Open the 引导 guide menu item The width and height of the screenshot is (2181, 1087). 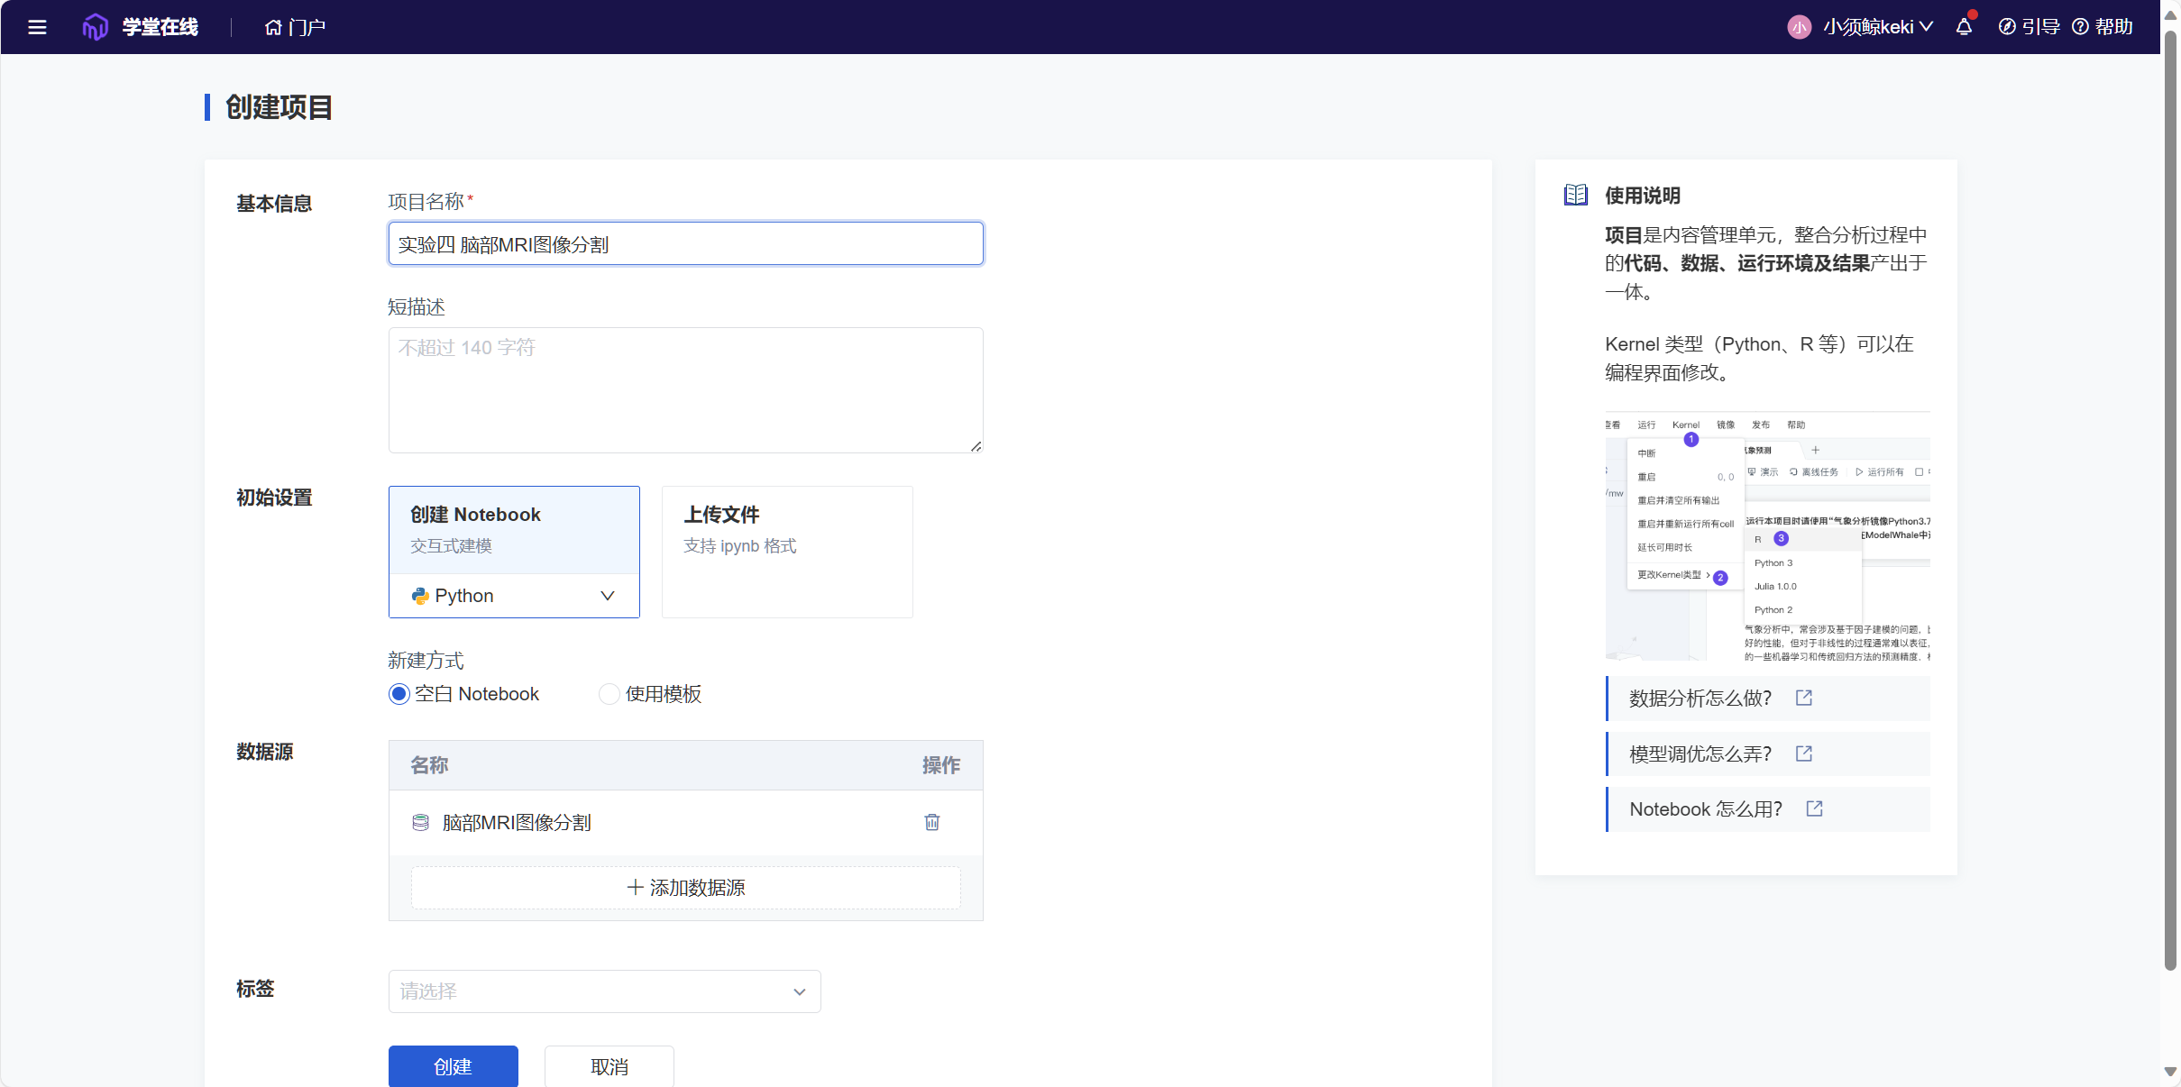tap(2030, 27)
